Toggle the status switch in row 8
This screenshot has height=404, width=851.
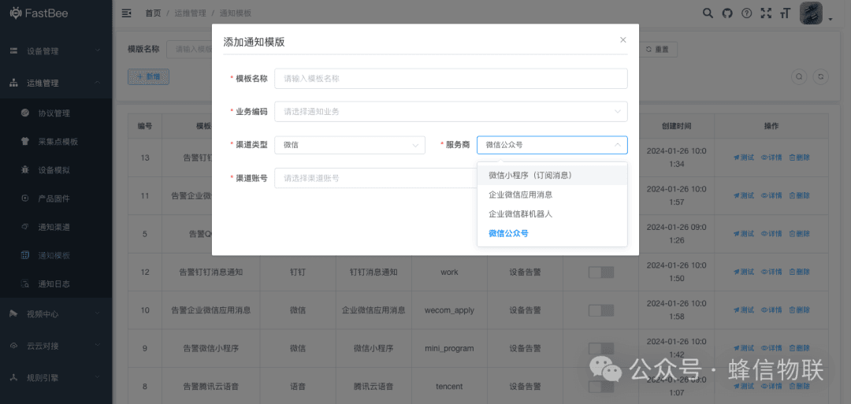(x=600, y=386)
